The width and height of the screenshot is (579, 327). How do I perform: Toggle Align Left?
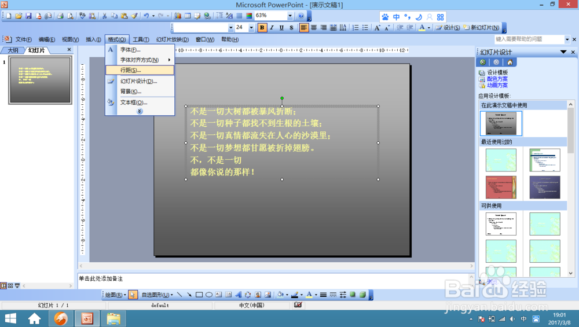[303, 28]
